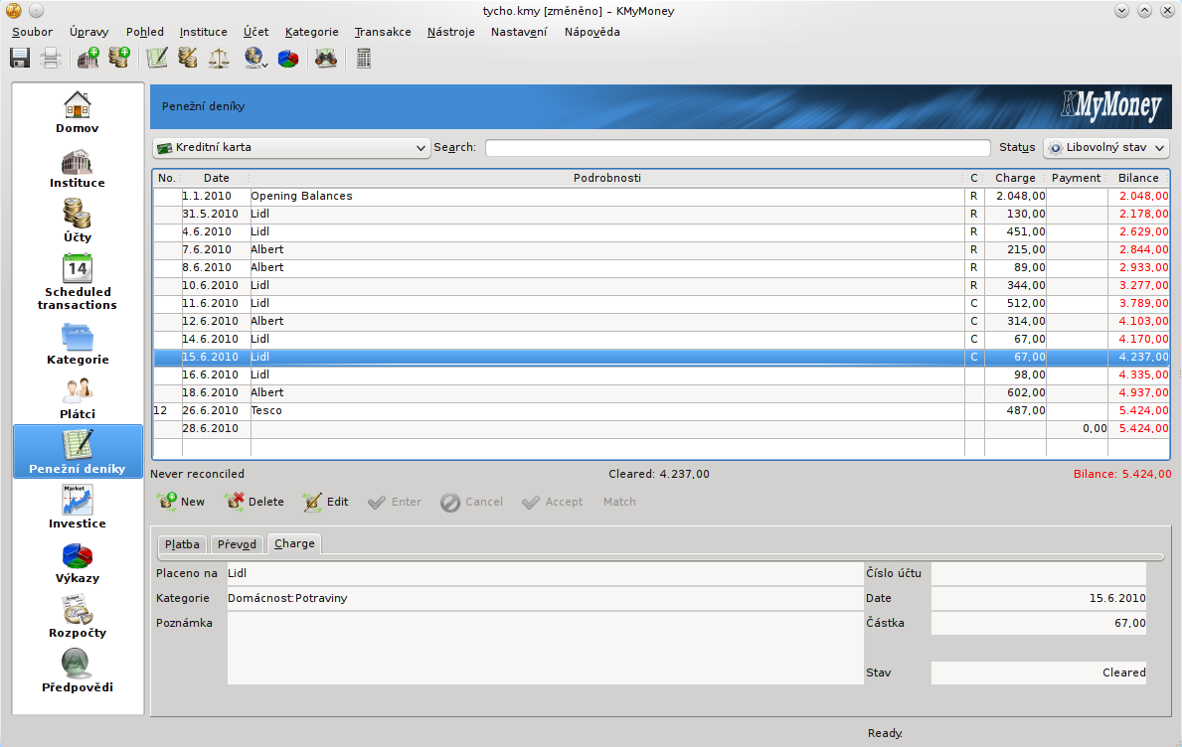Click the Delete transaction button
The image size is (1182, 747).
[254, 502]
